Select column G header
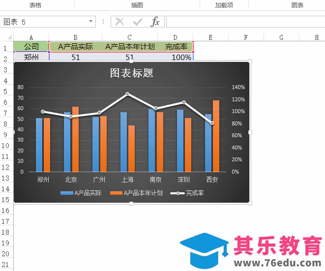The height and width of the screenshot is (271, 325). pos(281,37)
